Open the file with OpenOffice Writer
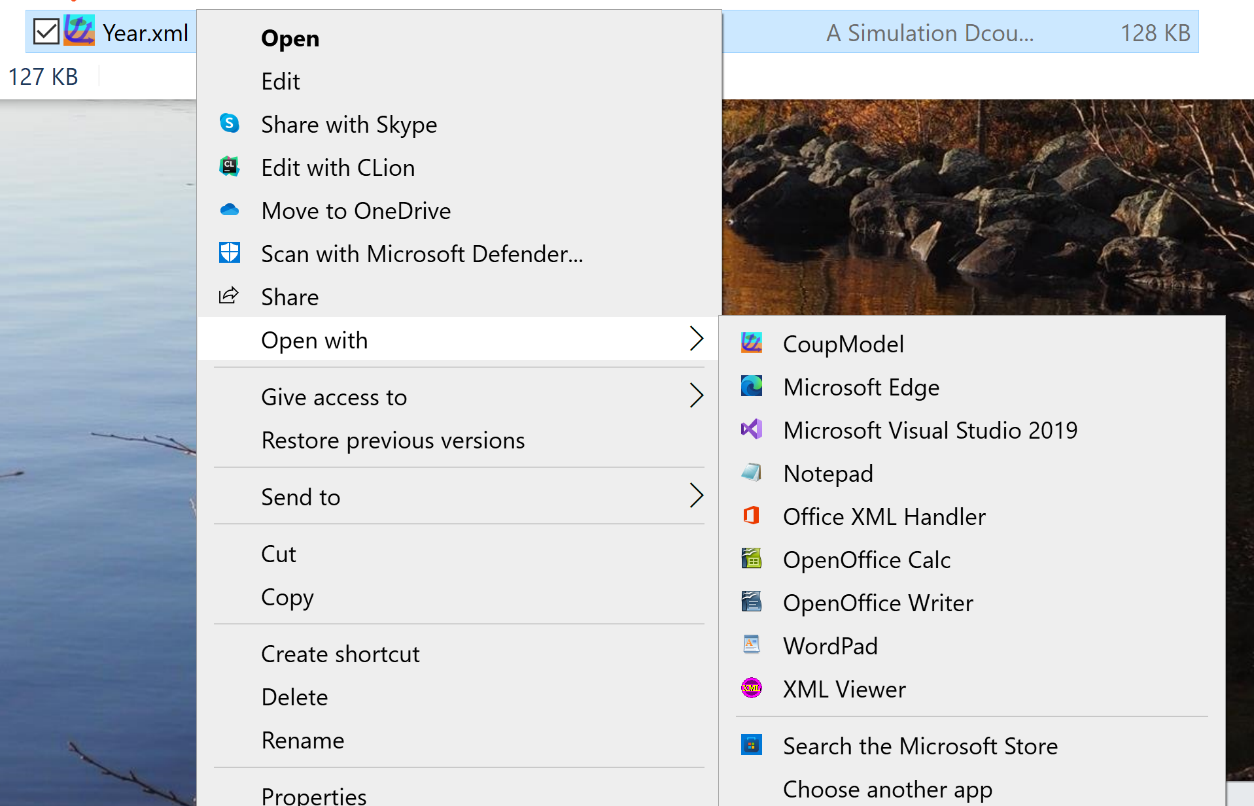1254x806 pixels. point(972,603)
